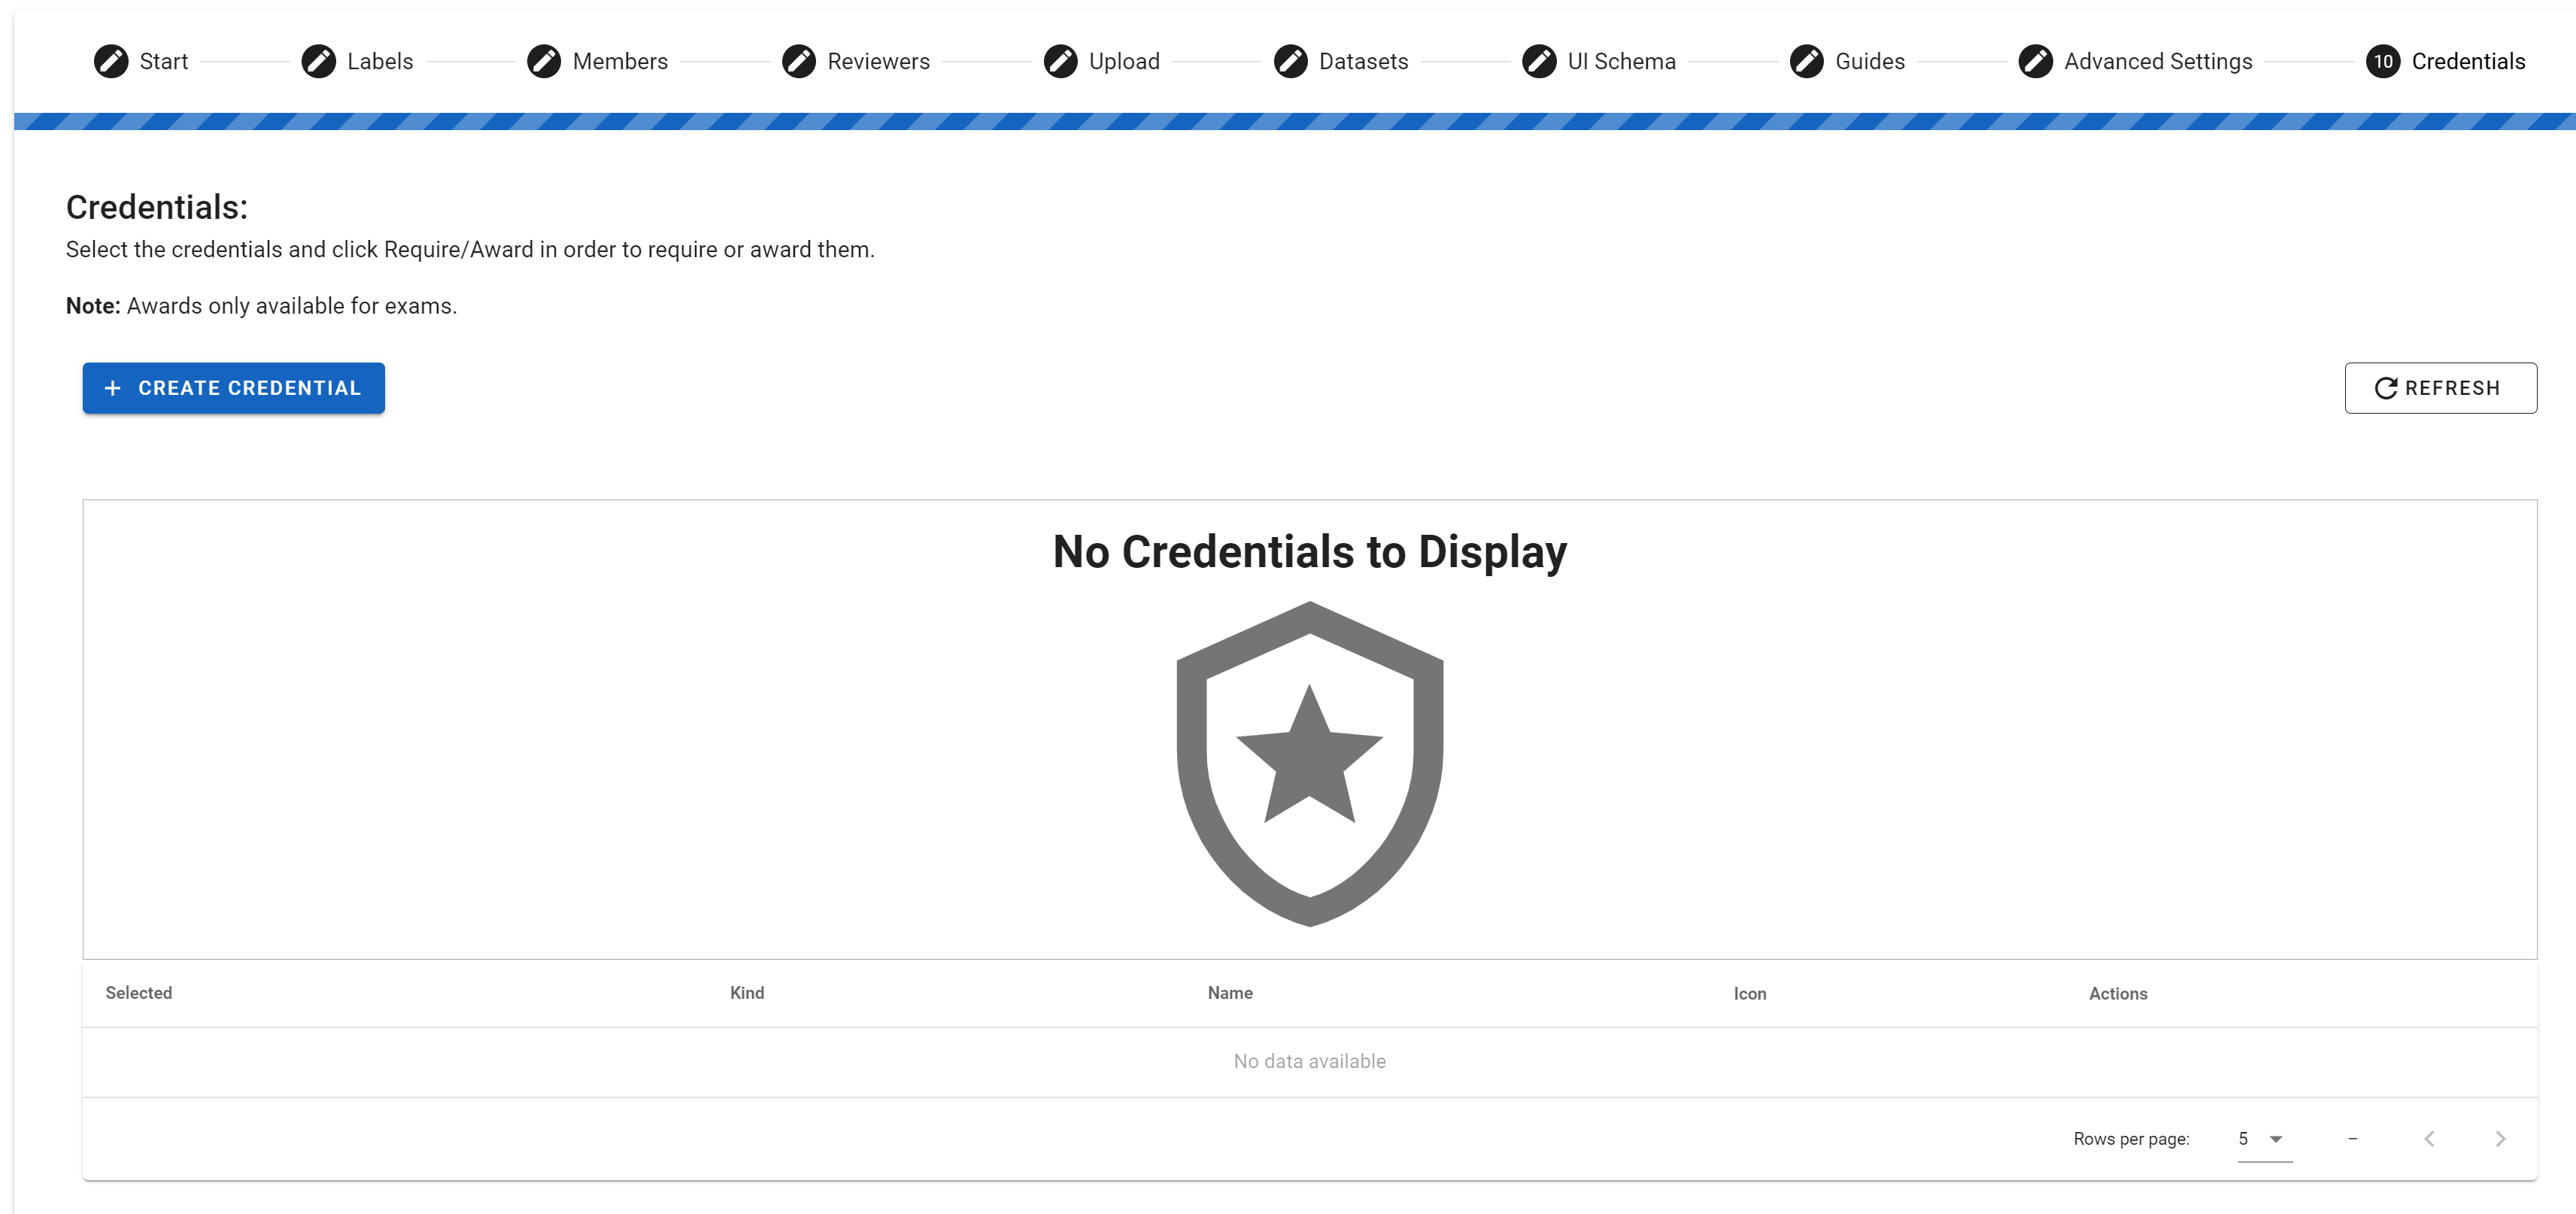Go to previous page of credentials

pyautogui.click(x=2429, y=1139)
